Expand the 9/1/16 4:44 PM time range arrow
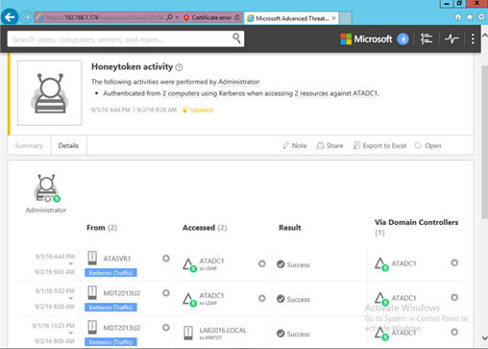Viewport: 488px width, 349px height. tap(71, 264)
